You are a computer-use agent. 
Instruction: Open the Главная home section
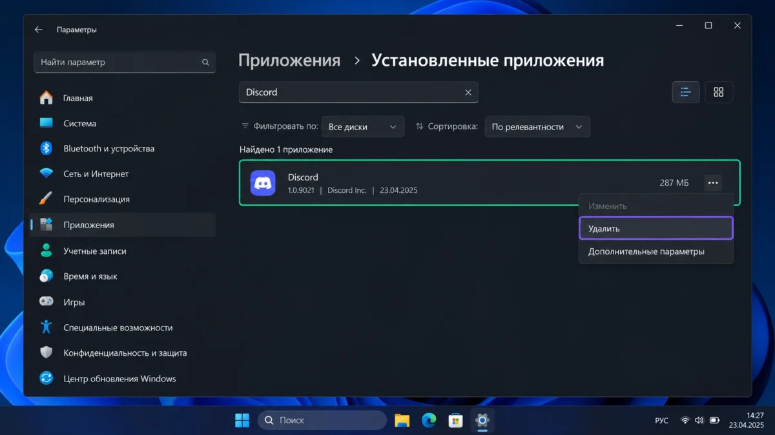click(x=123, y=98)
